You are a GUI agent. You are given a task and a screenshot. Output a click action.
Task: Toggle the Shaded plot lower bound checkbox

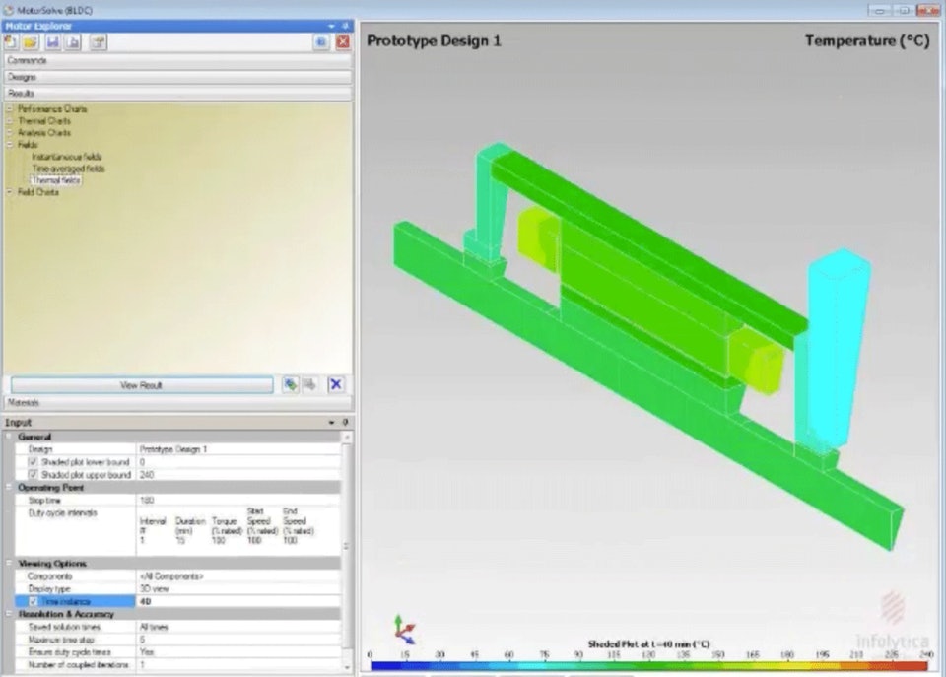click(x=34, y=462)
